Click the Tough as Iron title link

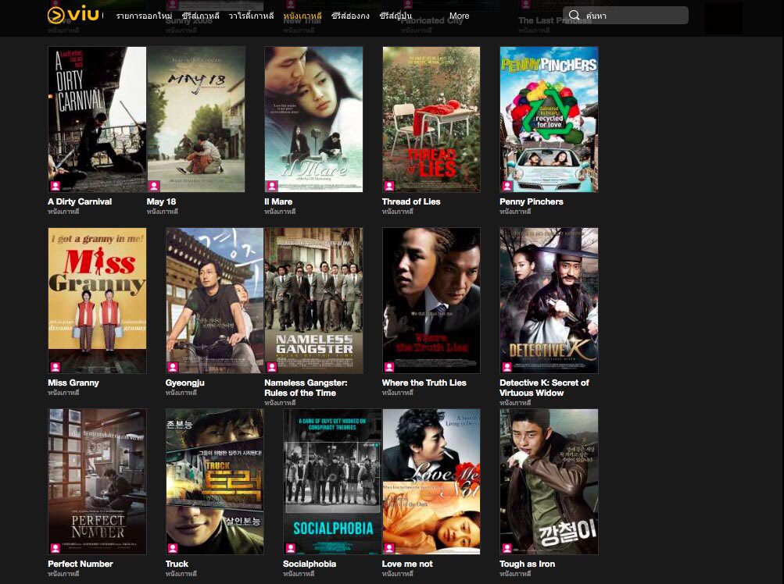pos(527,564)
